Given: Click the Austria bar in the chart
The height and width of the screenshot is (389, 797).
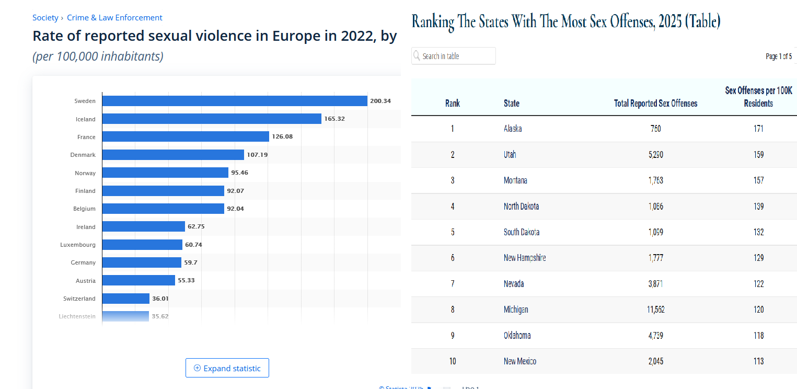Looking at the screenshot, I should (138, 280).
